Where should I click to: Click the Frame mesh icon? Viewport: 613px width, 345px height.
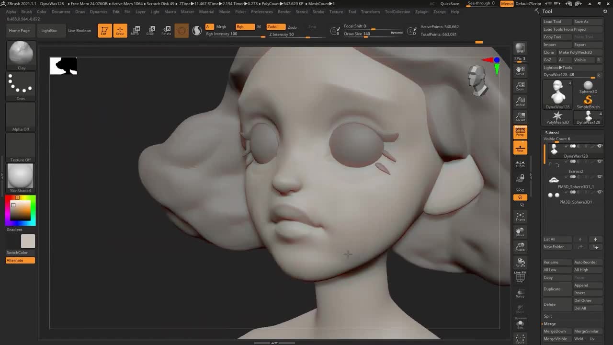click(x=520, y=217)
